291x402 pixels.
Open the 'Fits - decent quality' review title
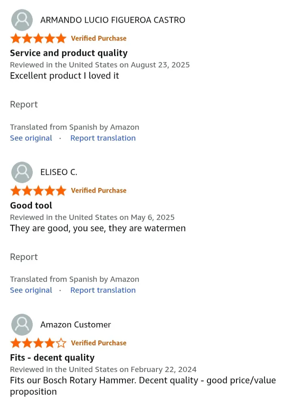[52, 358]
